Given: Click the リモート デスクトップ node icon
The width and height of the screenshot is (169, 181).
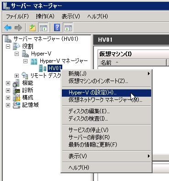Looking at the screenshot, I should tap(25, 76).
